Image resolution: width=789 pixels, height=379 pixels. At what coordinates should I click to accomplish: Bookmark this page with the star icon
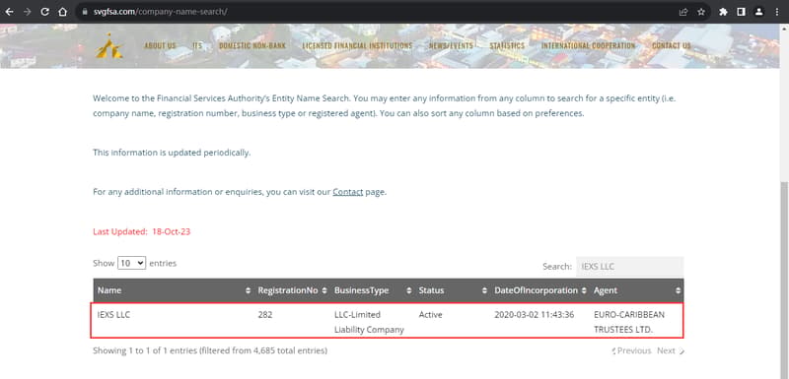tap(701, 12)
